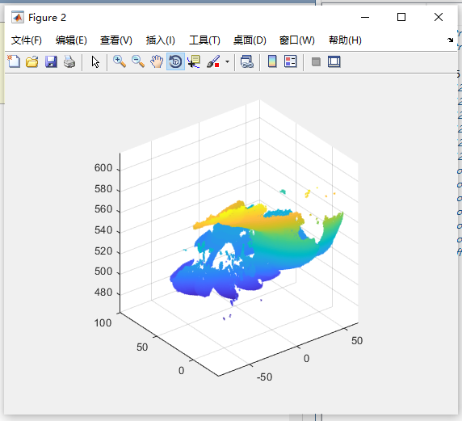Insert a colorbar via toolbar icon
The height and width of the screenshot is (421, 462).
(272, 61)
